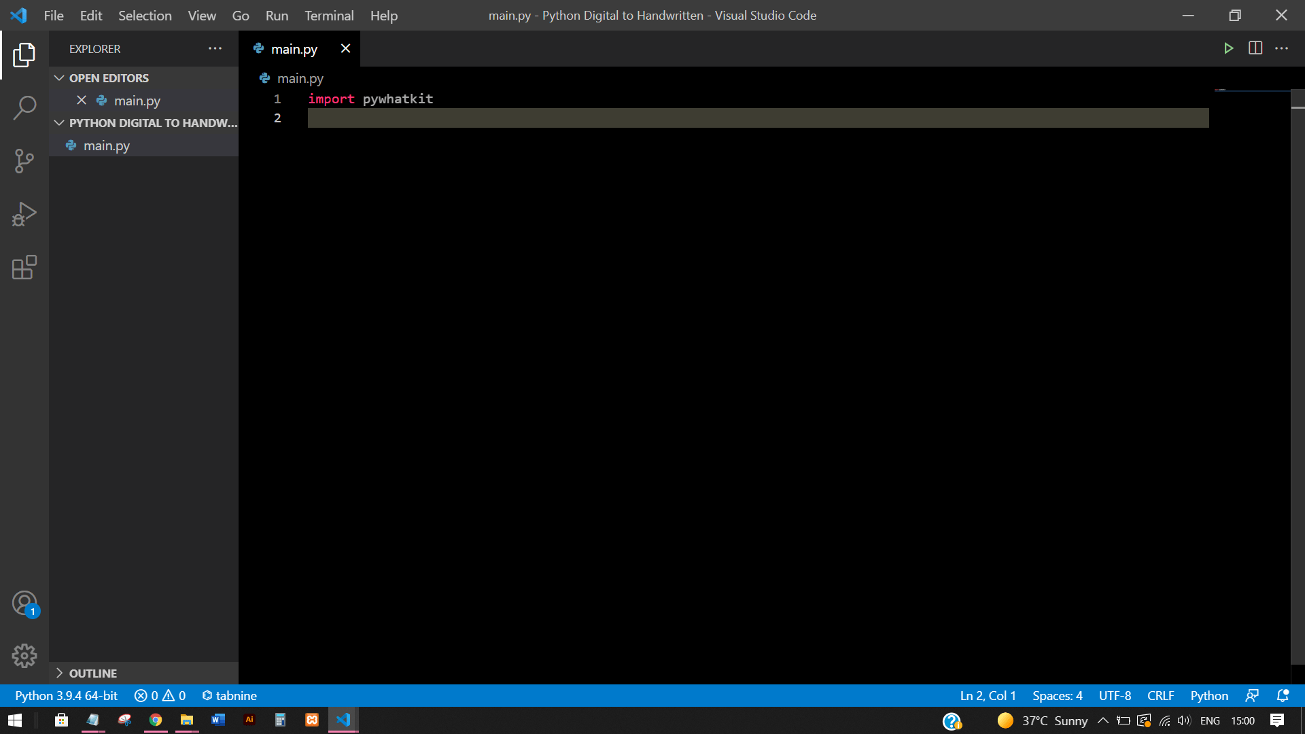Open the Manage gear settings icon
1305x734 pixels.
coord(24,656)
